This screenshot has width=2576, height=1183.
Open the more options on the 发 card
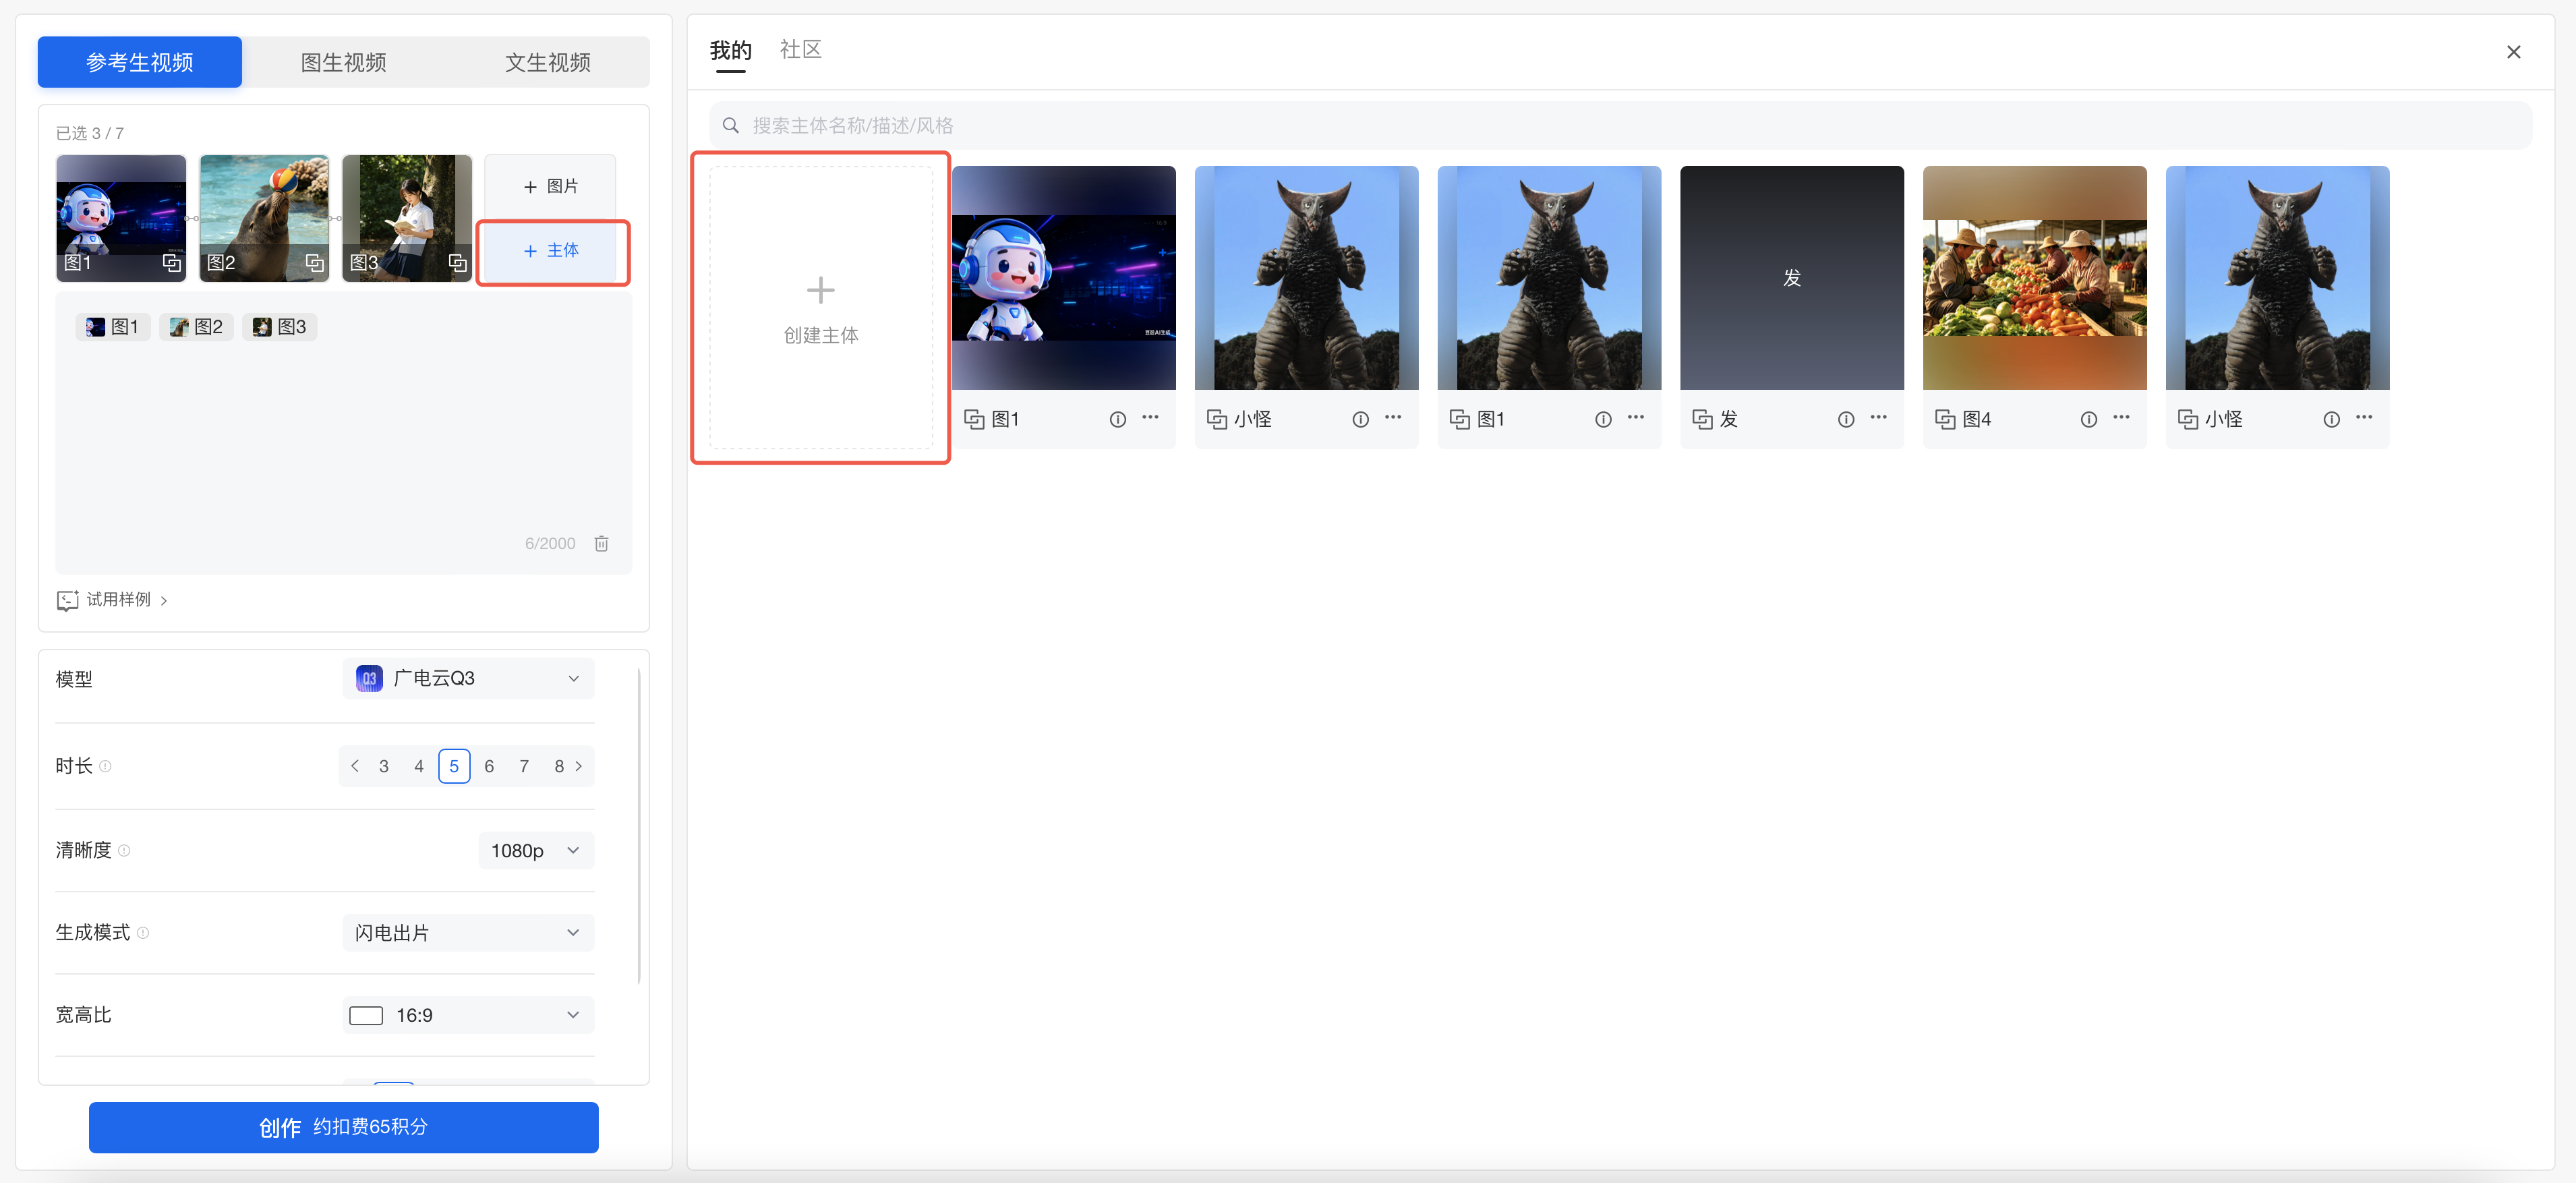(x=1879, y=417)
